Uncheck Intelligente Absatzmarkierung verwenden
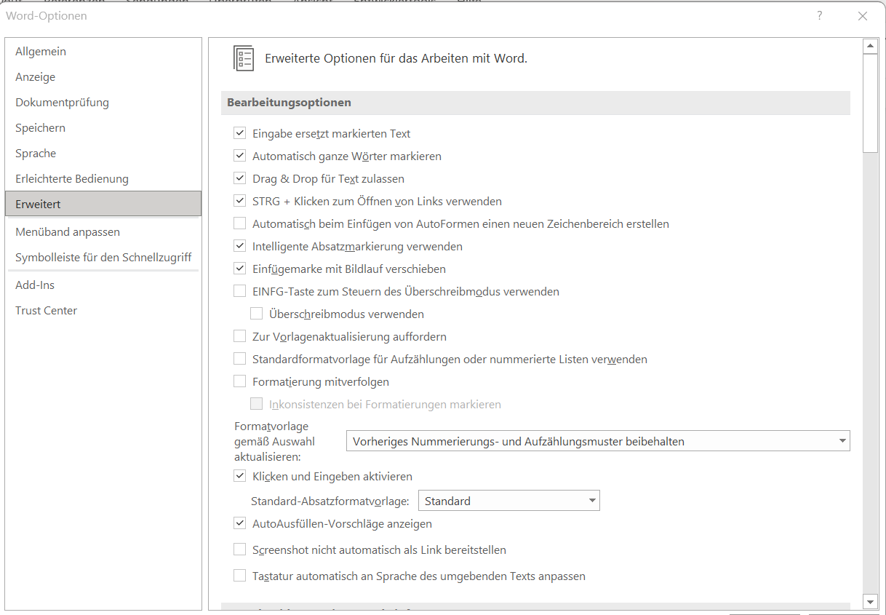Screen dimensions: 886x615 click(239, 246)
